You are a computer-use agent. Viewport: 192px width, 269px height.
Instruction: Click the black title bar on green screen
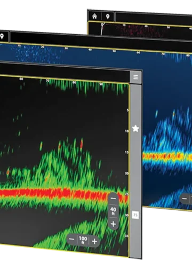pos(65,71)
